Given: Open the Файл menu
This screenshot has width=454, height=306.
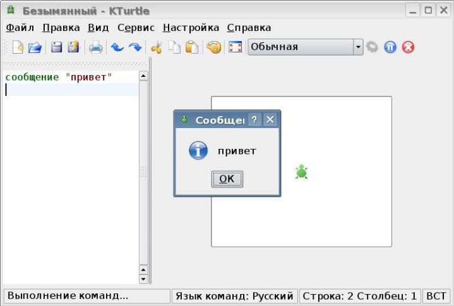Looking at the screenshot, I should click(x=20, y=28).
